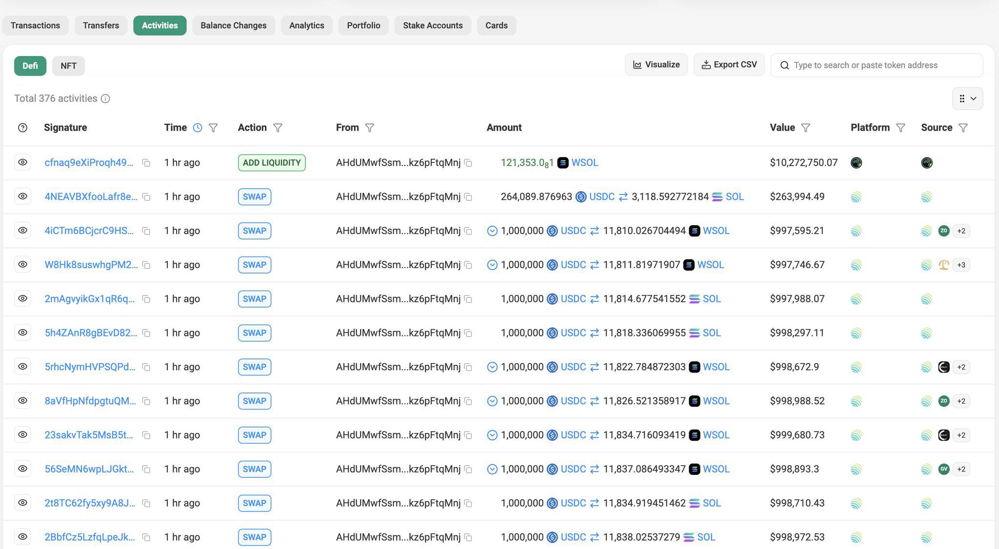This screenshot has height=549, width=999.
Task: Open the Value column filter icon
Action: [x=806, y=128]
